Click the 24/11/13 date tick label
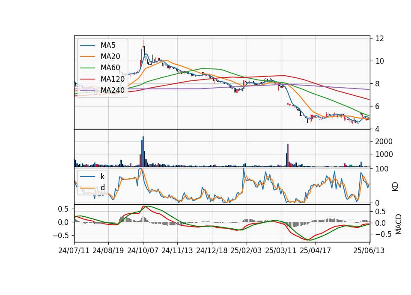 [177, 251]
